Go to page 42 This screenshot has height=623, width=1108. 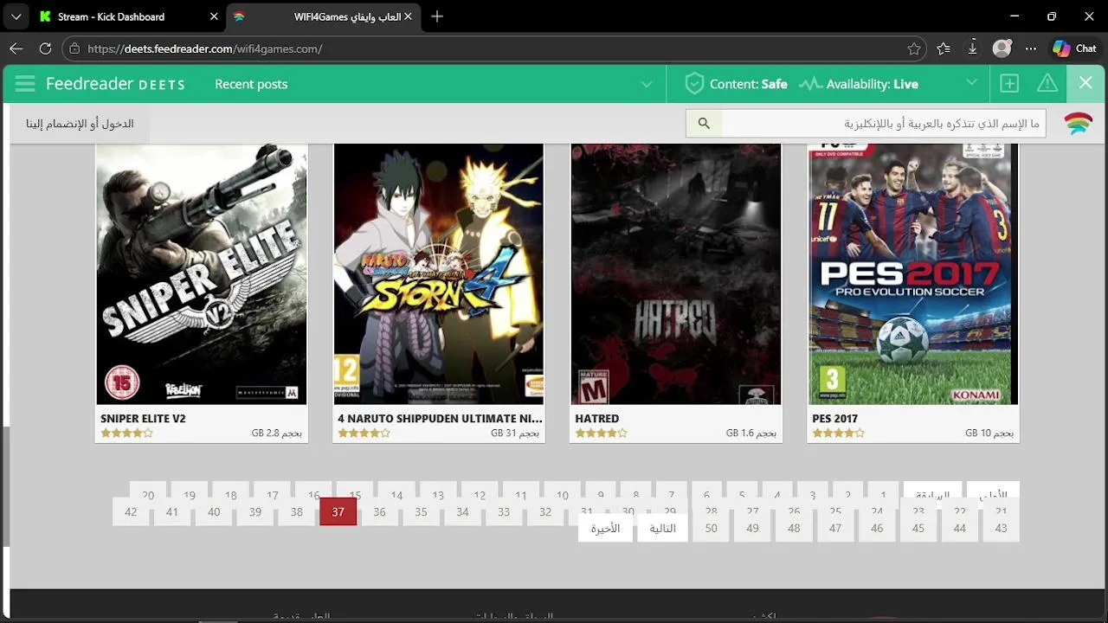(x=131, y=511)
